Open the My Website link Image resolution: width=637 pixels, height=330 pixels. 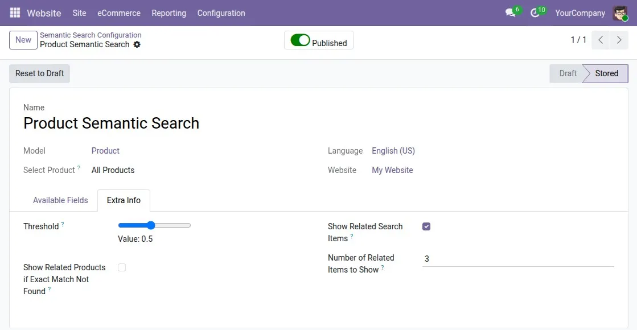point(392,170)
